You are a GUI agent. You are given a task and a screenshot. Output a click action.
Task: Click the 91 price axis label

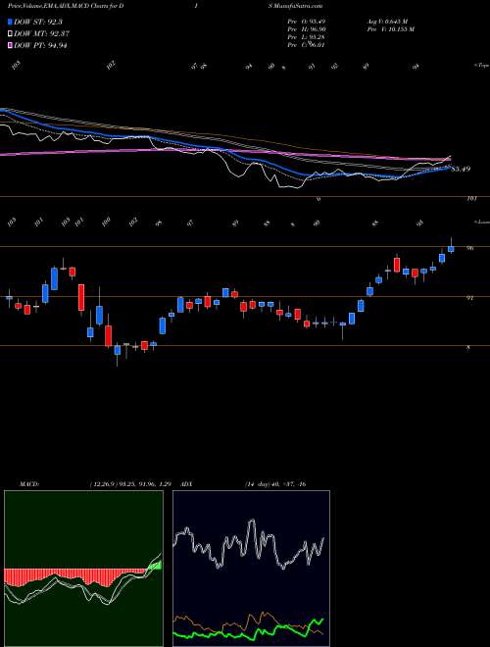(x=470, y=297)
